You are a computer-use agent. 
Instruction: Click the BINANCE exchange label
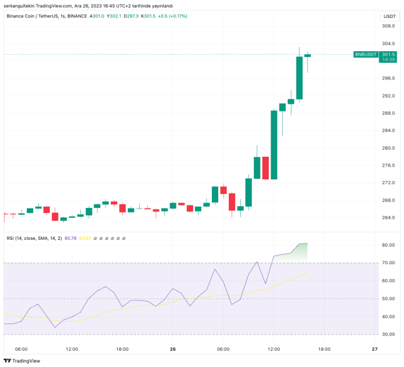(x=77, y=16)
